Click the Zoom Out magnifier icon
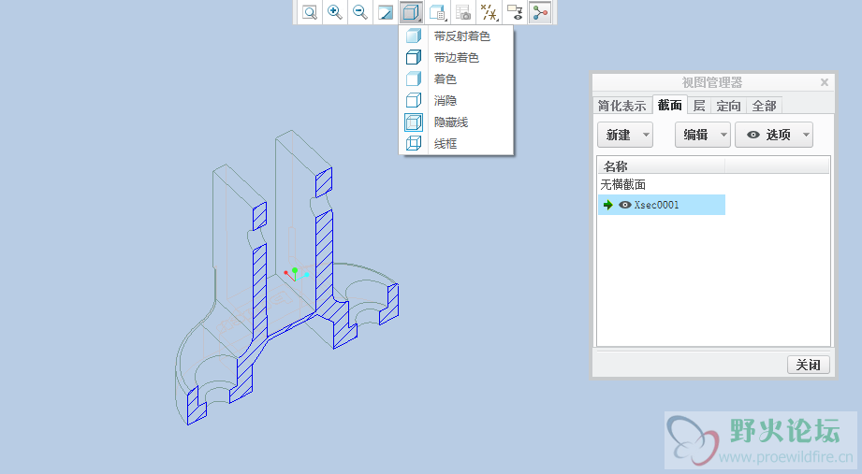This screenshot has width=862, height=474. pyautogui.click(x=360, y=12)
